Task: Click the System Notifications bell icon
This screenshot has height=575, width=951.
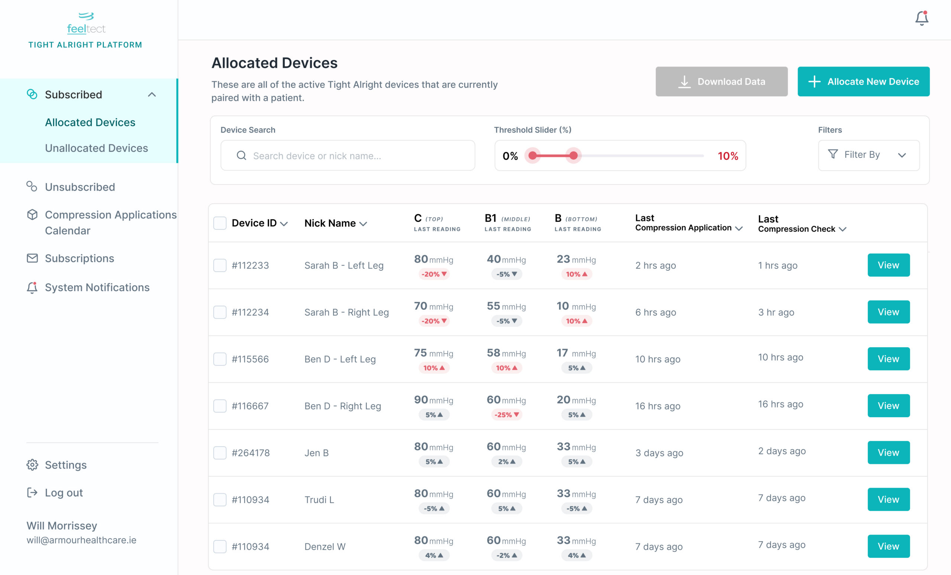Action: (32, 287)
